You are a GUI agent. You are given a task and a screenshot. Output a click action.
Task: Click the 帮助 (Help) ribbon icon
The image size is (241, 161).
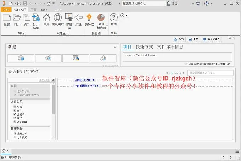pos(113,17)
